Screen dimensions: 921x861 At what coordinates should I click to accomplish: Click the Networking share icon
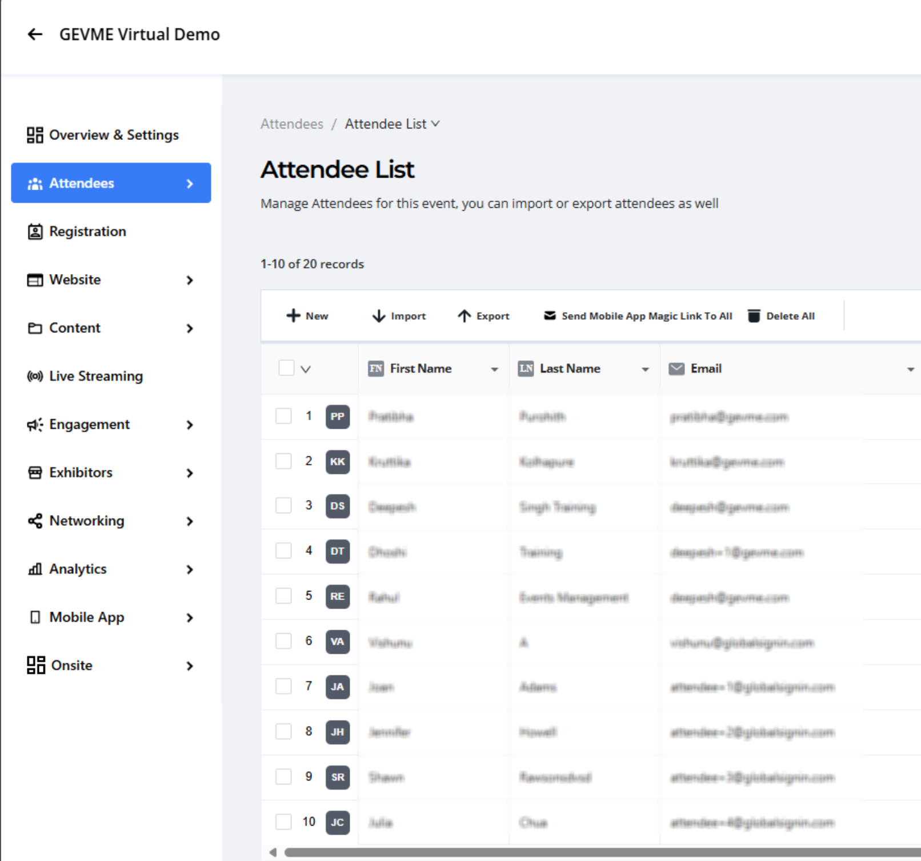point(35,521)
